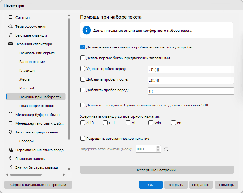Tick the Win hold-key checkbox
243x193 pixels.
coord(151,123)
